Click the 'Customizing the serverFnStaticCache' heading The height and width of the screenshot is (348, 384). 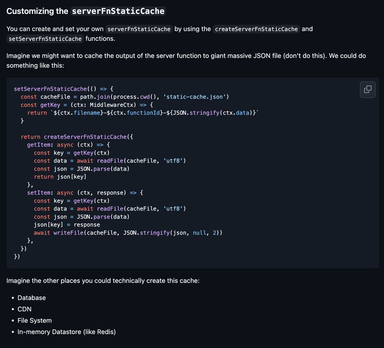[x=86, y=11]
